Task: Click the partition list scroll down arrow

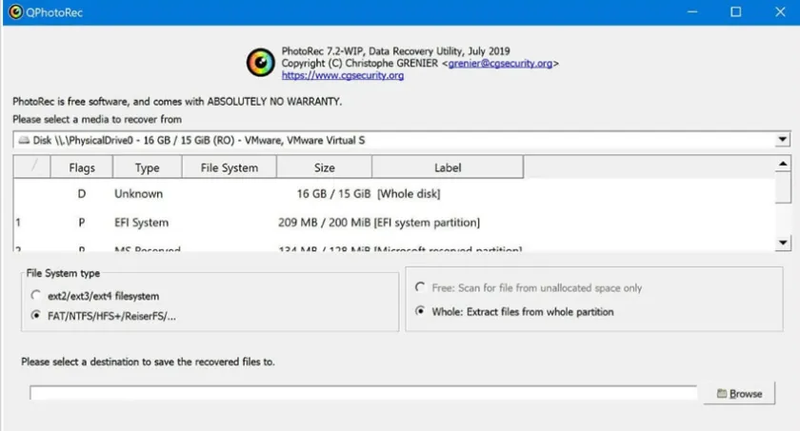Action: (x=783, y=243)
